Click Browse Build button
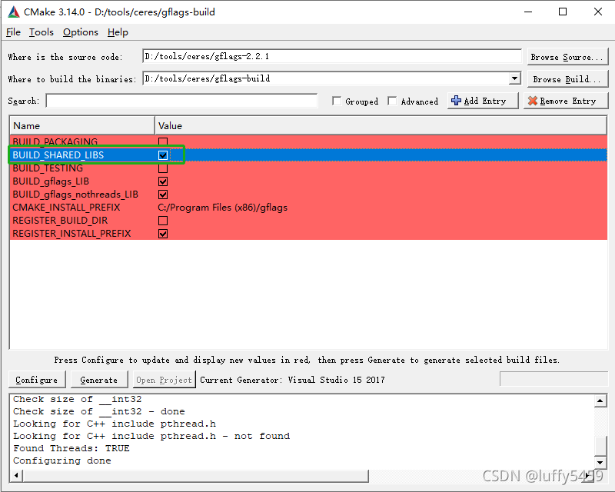This screenshot has height=492, width=615. pos(567,79)
